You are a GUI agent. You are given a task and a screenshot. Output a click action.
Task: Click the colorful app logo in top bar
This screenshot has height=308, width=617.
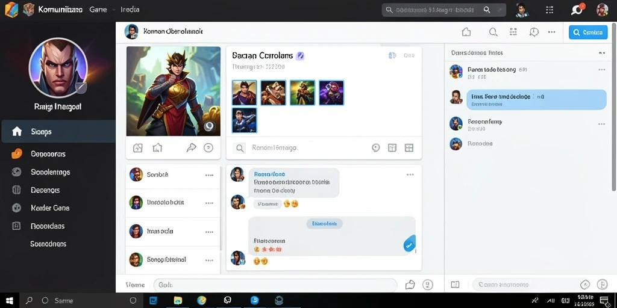(x=11, y=10)
